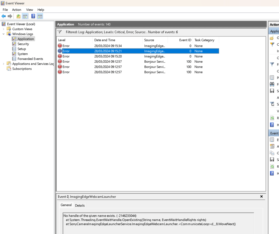This screenshot has height=234, width=279.
Task: Click the error icon on the 09:15:34 row
Action: [x=60, y=46]
